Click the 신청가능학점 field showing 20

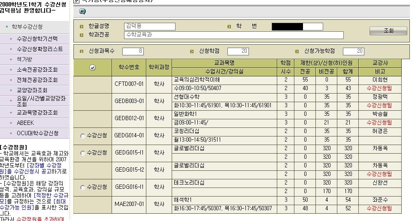353,51
